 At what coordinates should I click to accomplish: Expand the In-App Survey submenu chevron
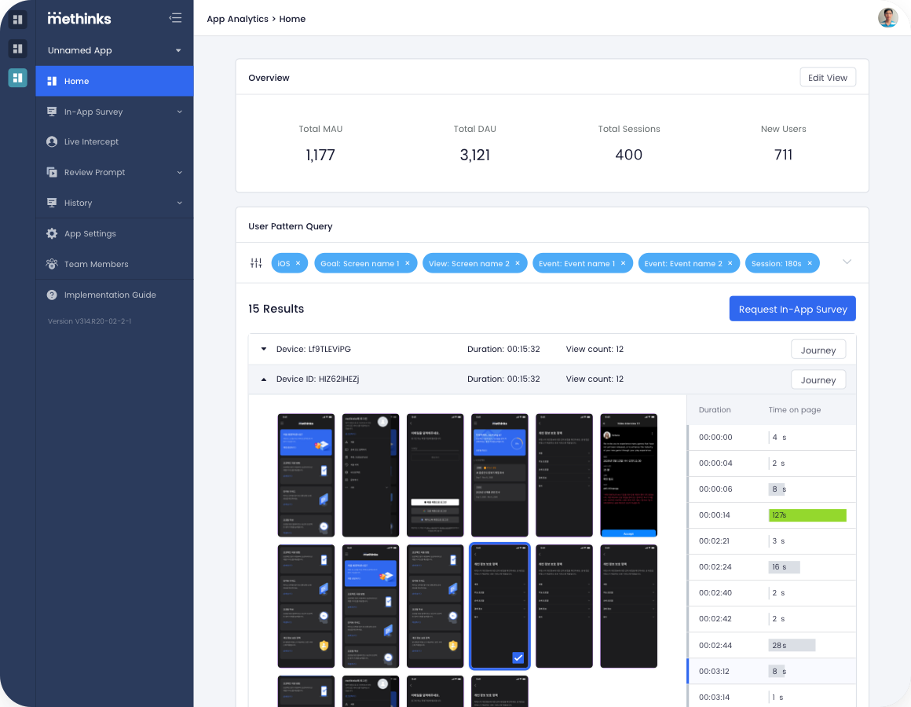180,112
